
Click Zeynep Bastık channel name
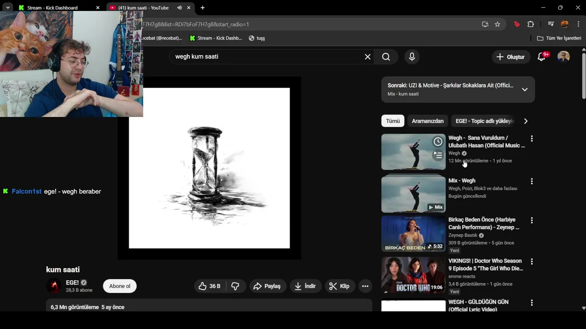[463, 235]
